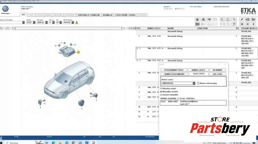The width and height of the screenshot is (258, 144).
Task: Click the print icon in the toolbar
Action: 197,19
